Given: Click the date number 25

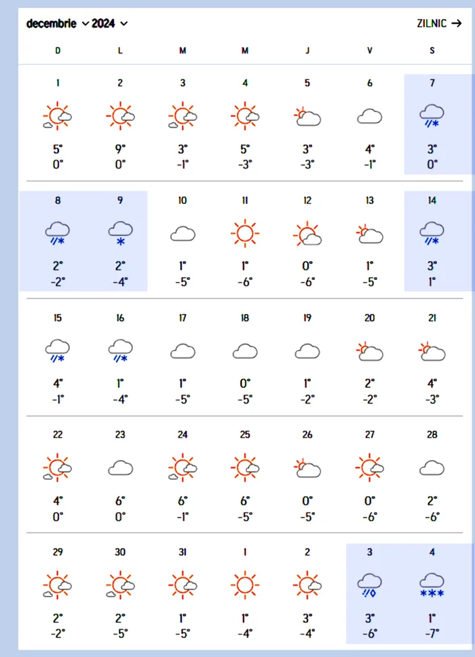Looking at the screenshot, I should point(245,435).
